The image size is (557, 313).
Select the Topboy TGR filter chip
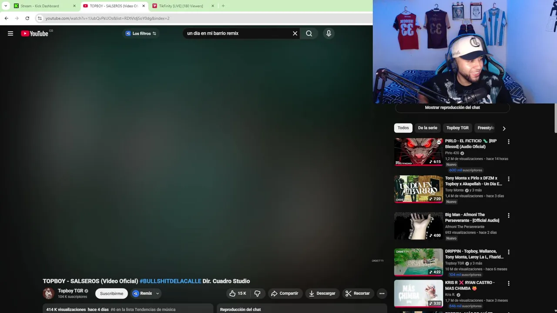tap(457, 128)
